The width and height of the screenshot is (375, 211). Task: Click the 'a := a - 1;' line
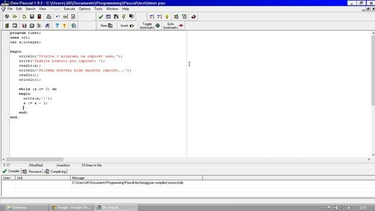pos(35,103)
